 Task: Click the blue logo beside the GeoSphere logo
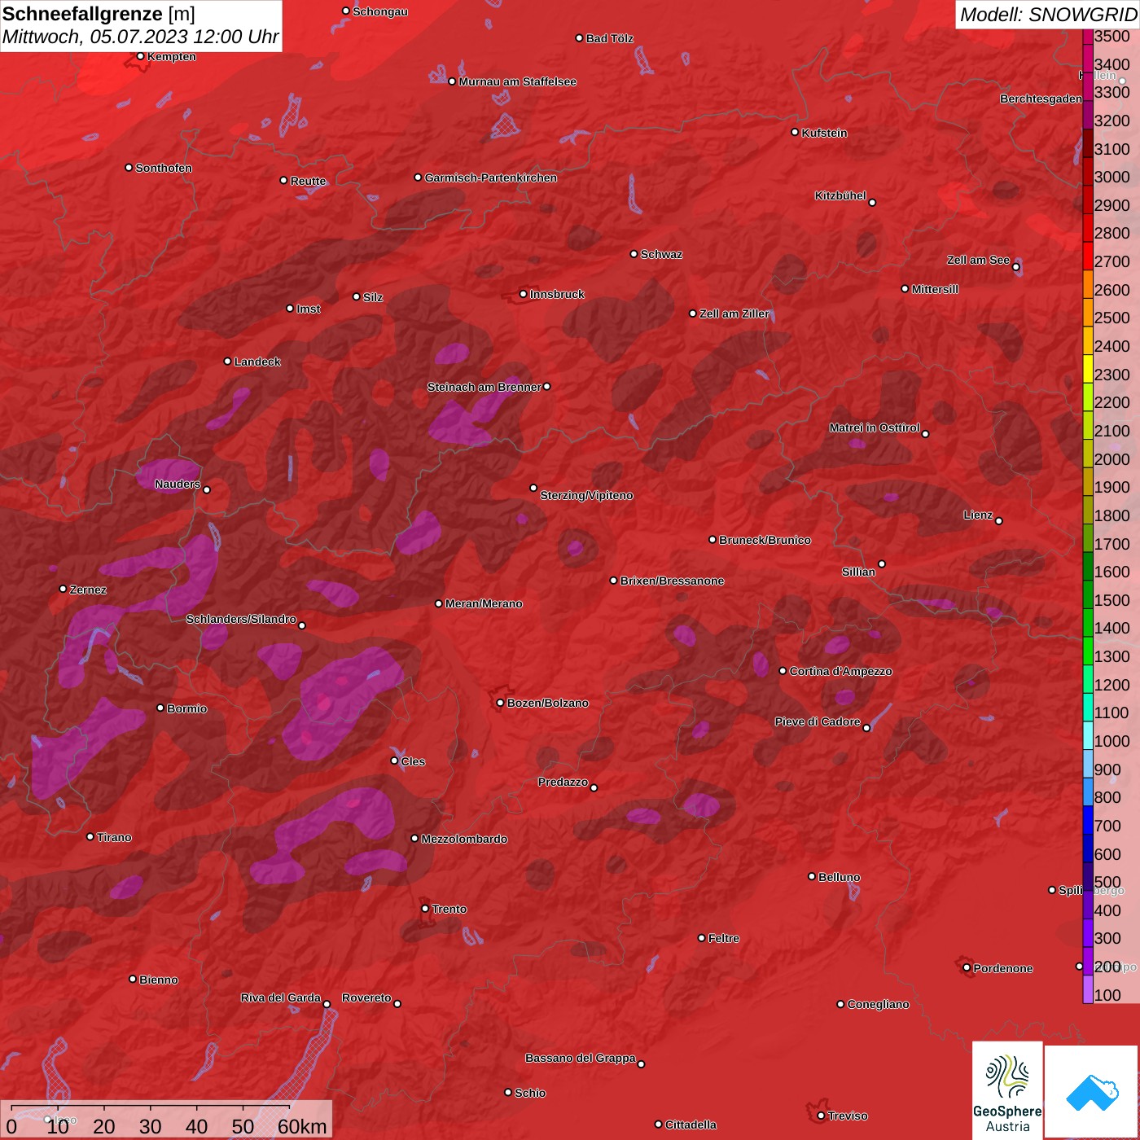[x=1092, y=1092]
